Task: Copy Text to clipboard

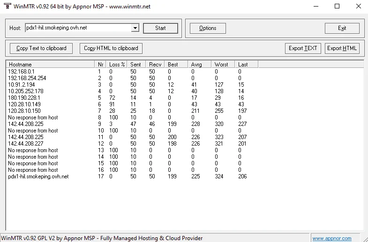Action: pyautogui.click(x=41, y=48)
